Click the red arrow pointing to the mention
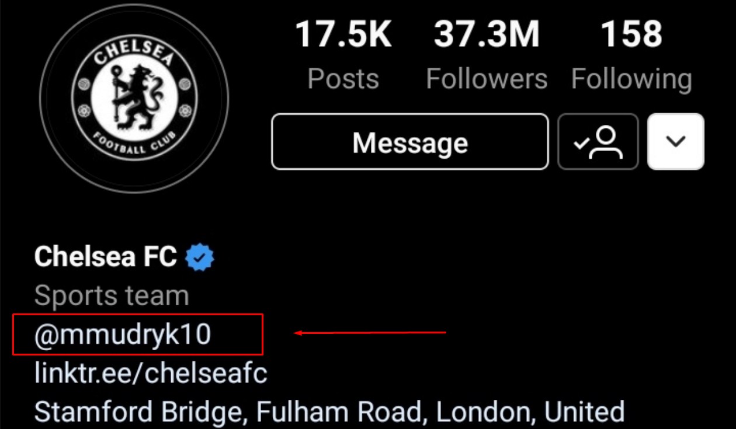 pyautogui.click(x=370, y=333)
